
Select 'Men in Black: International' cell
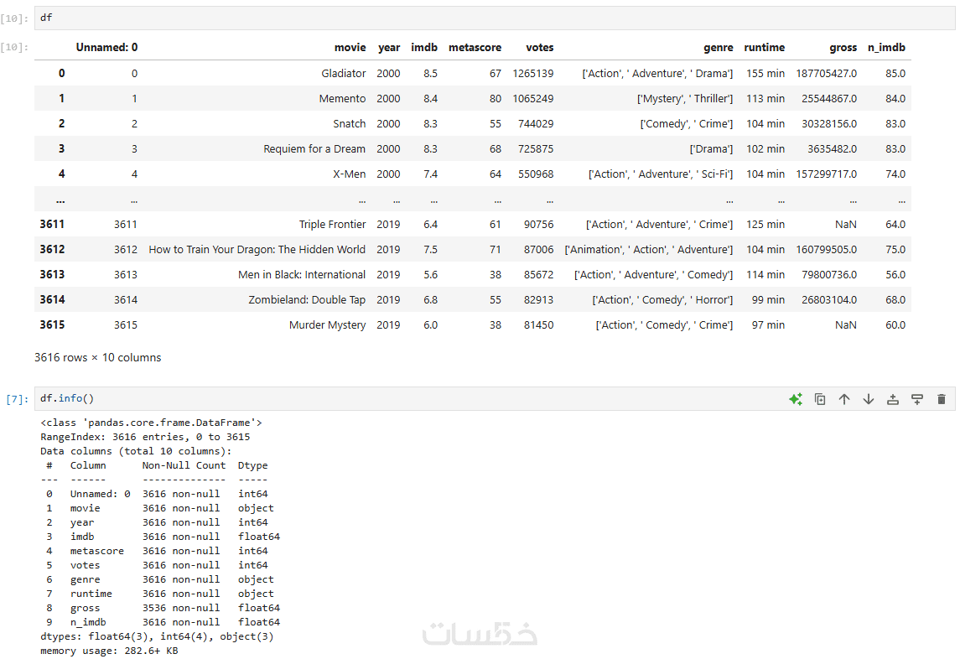301,274
